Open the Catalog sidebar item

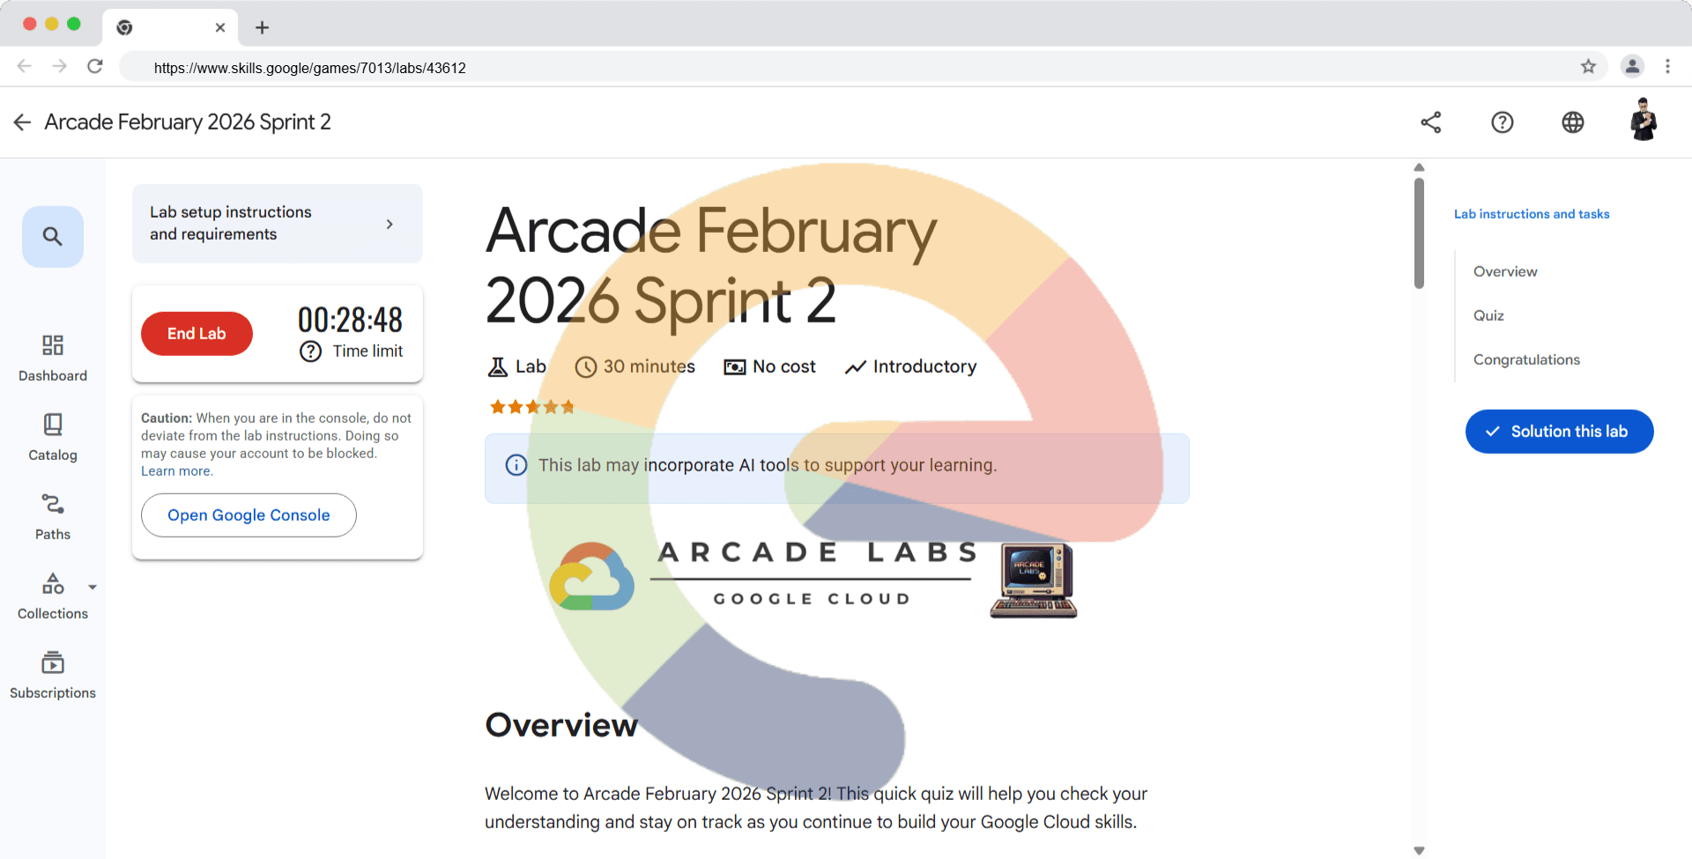coord(53,437)
